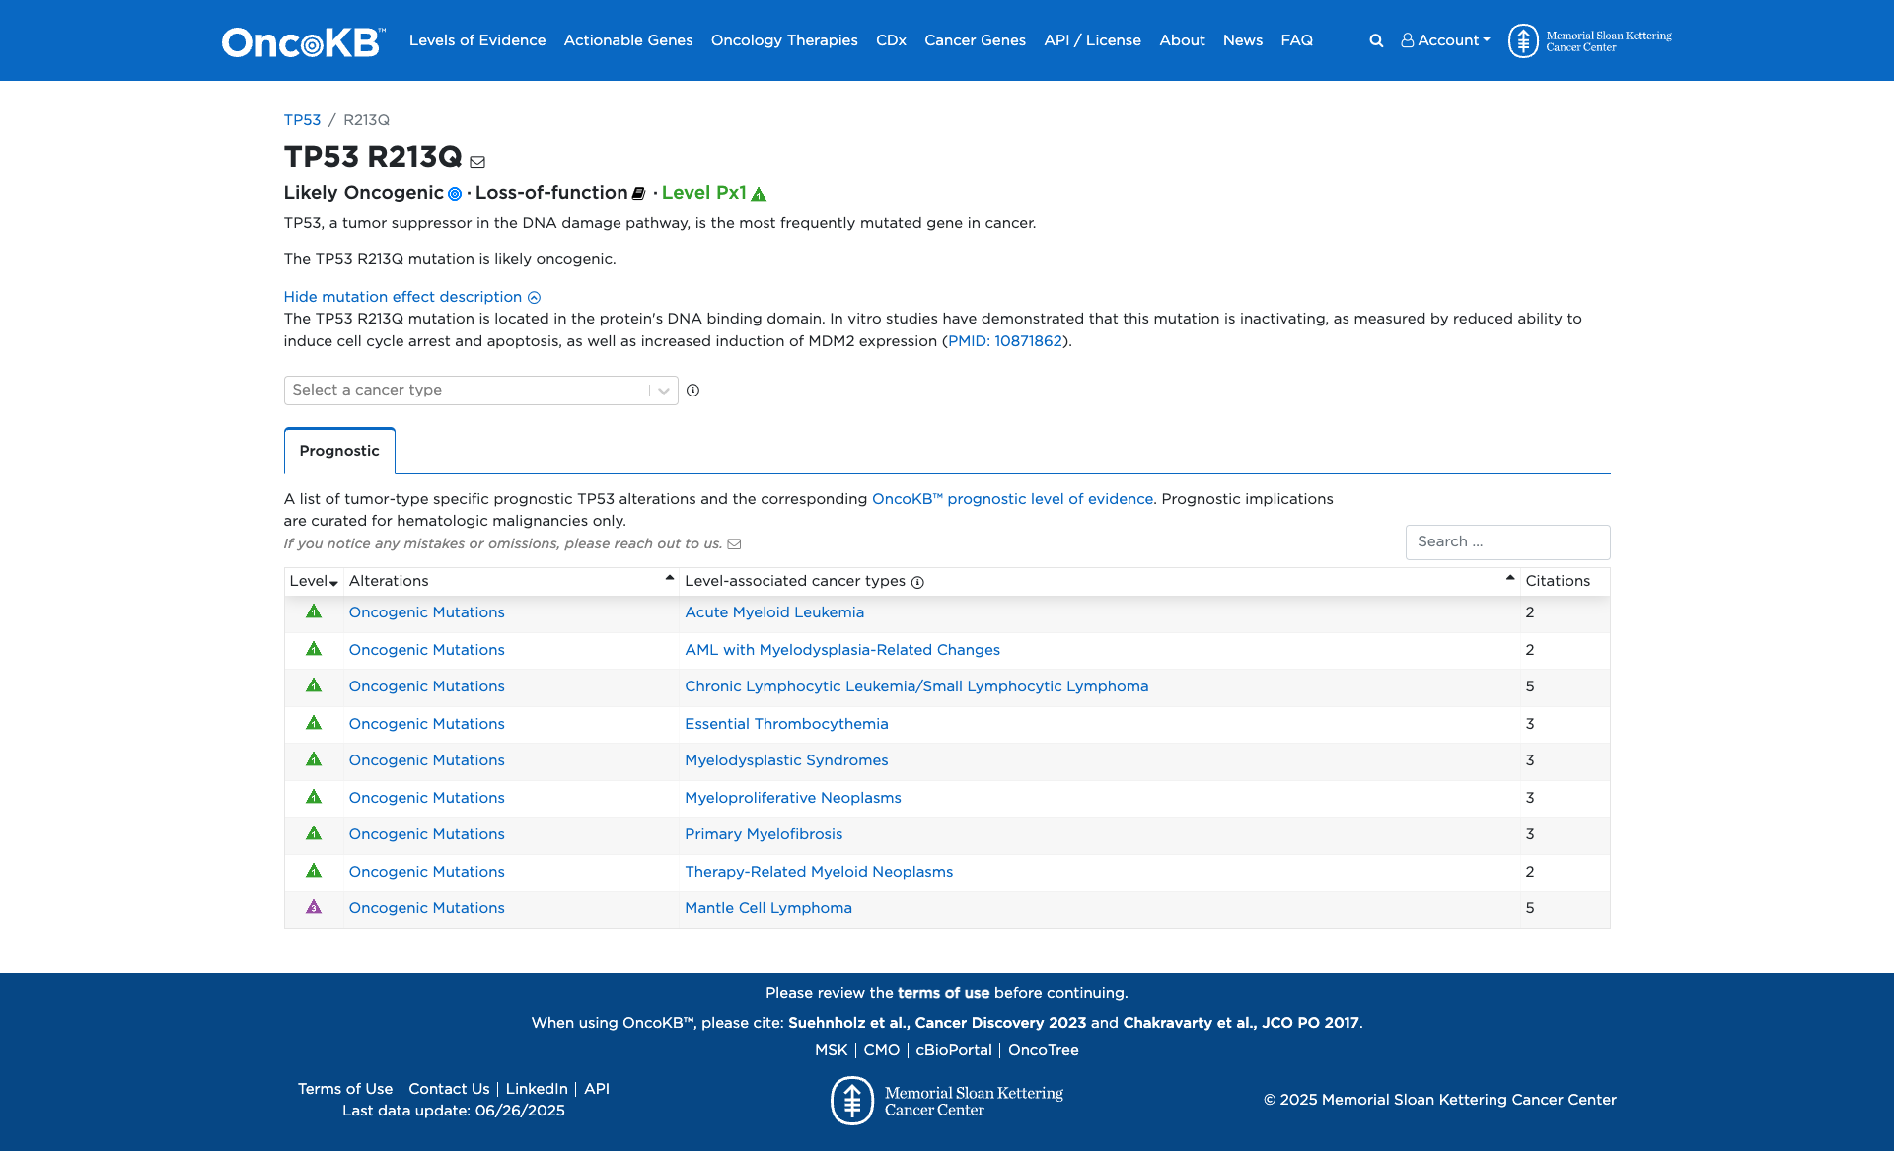The height and width of the screenshot is (1151, 1894).
Task: Click level icon in Essential Thrombocythemia row
Action: tap(314, 723)
